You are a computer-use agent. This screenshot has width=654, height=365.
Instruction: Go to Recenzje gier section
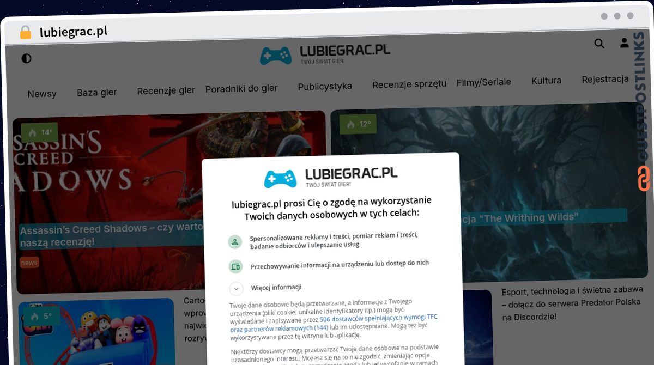point(166,90)
